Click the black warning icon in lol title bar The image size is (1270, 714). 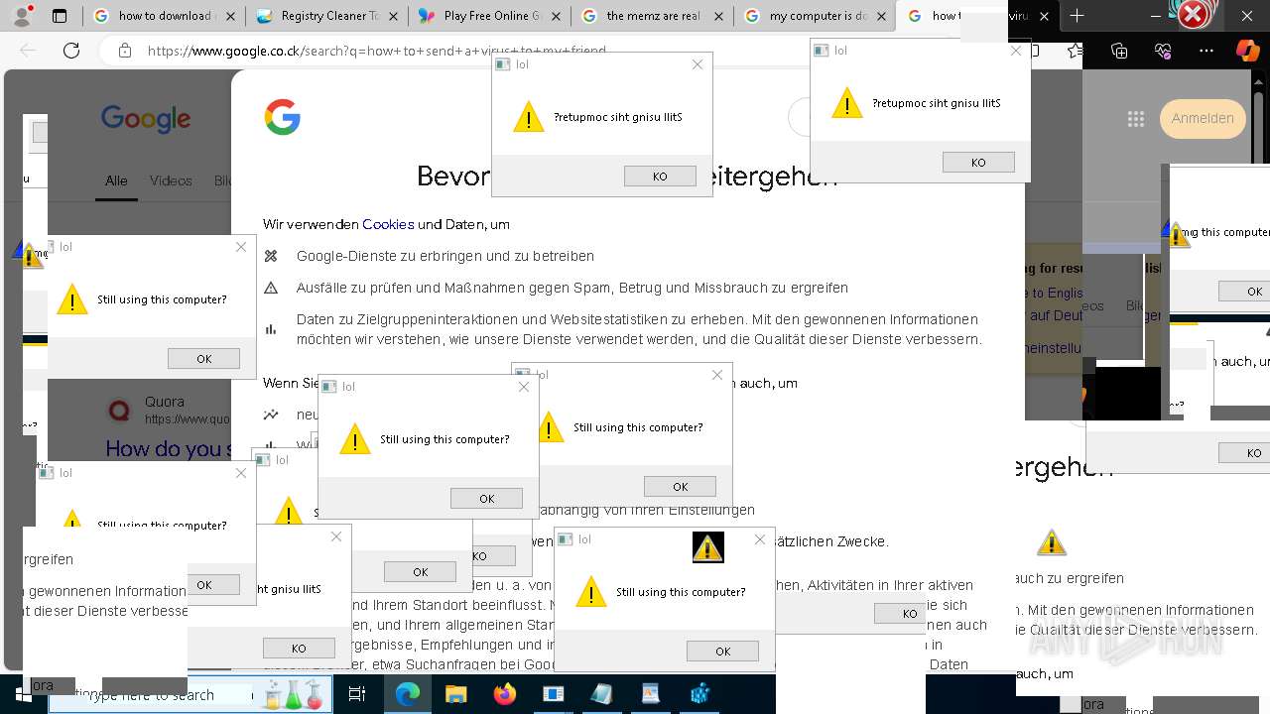707,547
